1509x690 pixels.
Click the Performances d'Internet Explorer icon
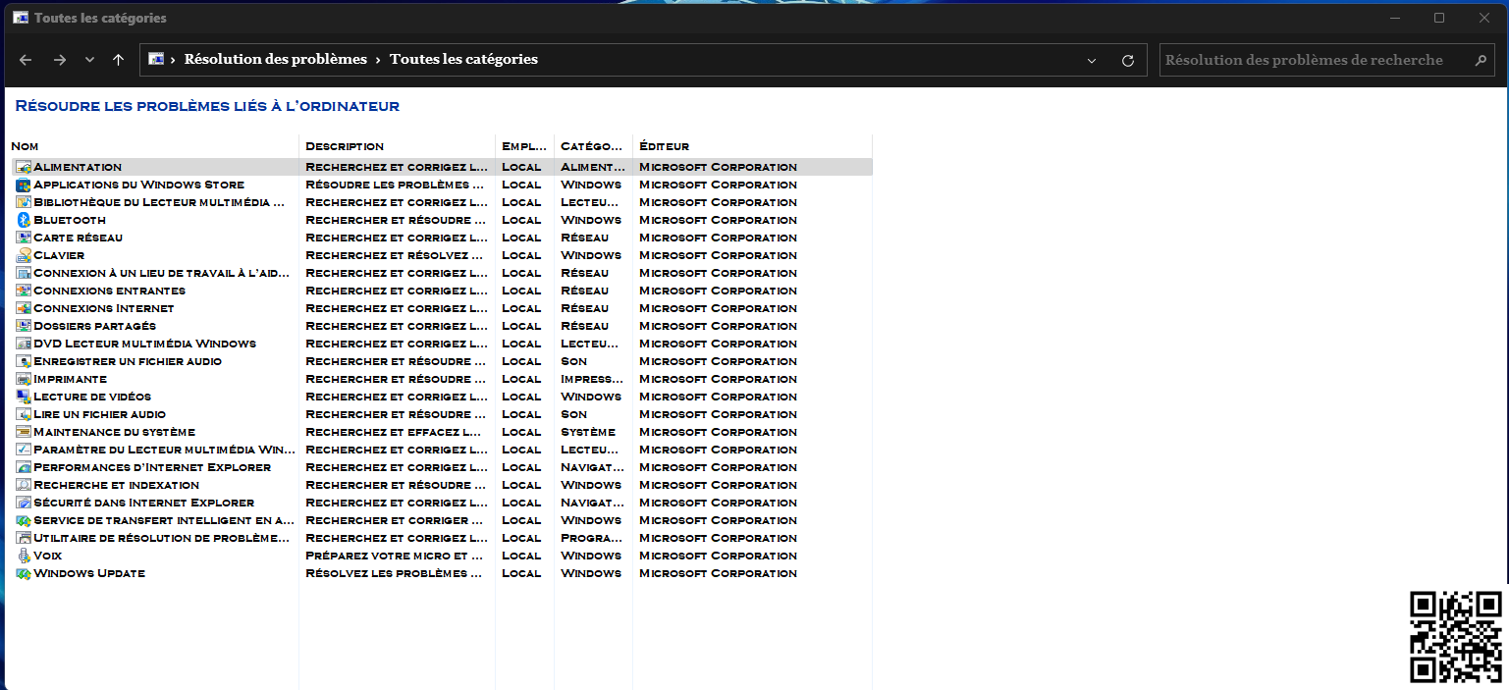click(x=24, y=467)
